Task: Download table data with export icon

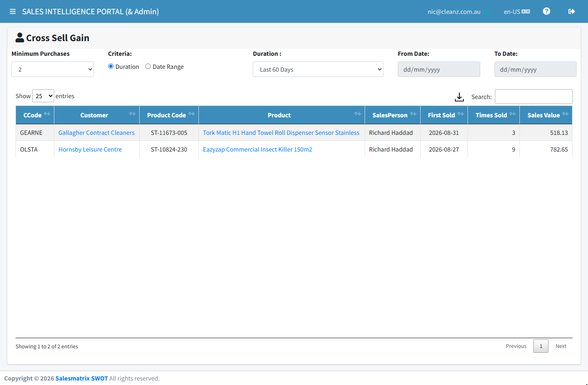Action: pyautogui.click(x=459, y=97)
